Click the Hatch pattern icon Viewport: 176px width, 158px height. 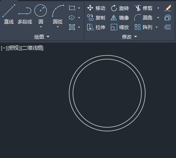[x=72, y=27]
